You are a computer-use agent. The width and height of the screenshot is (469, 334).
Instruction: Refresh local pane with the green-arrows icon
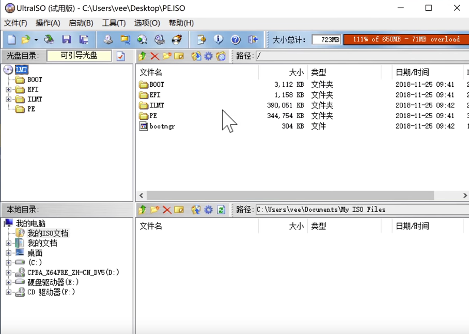[x=221, y=210]
